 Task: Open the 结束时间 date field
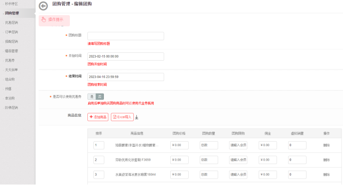(126, 77)
